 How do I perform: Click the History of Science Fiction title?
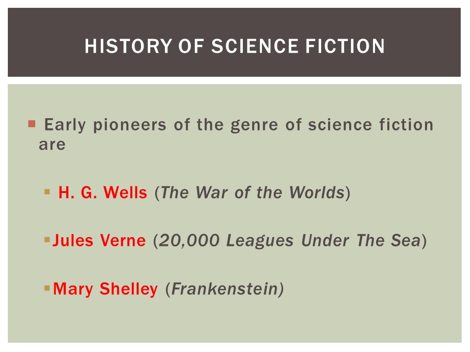click(x=235, y=46)
